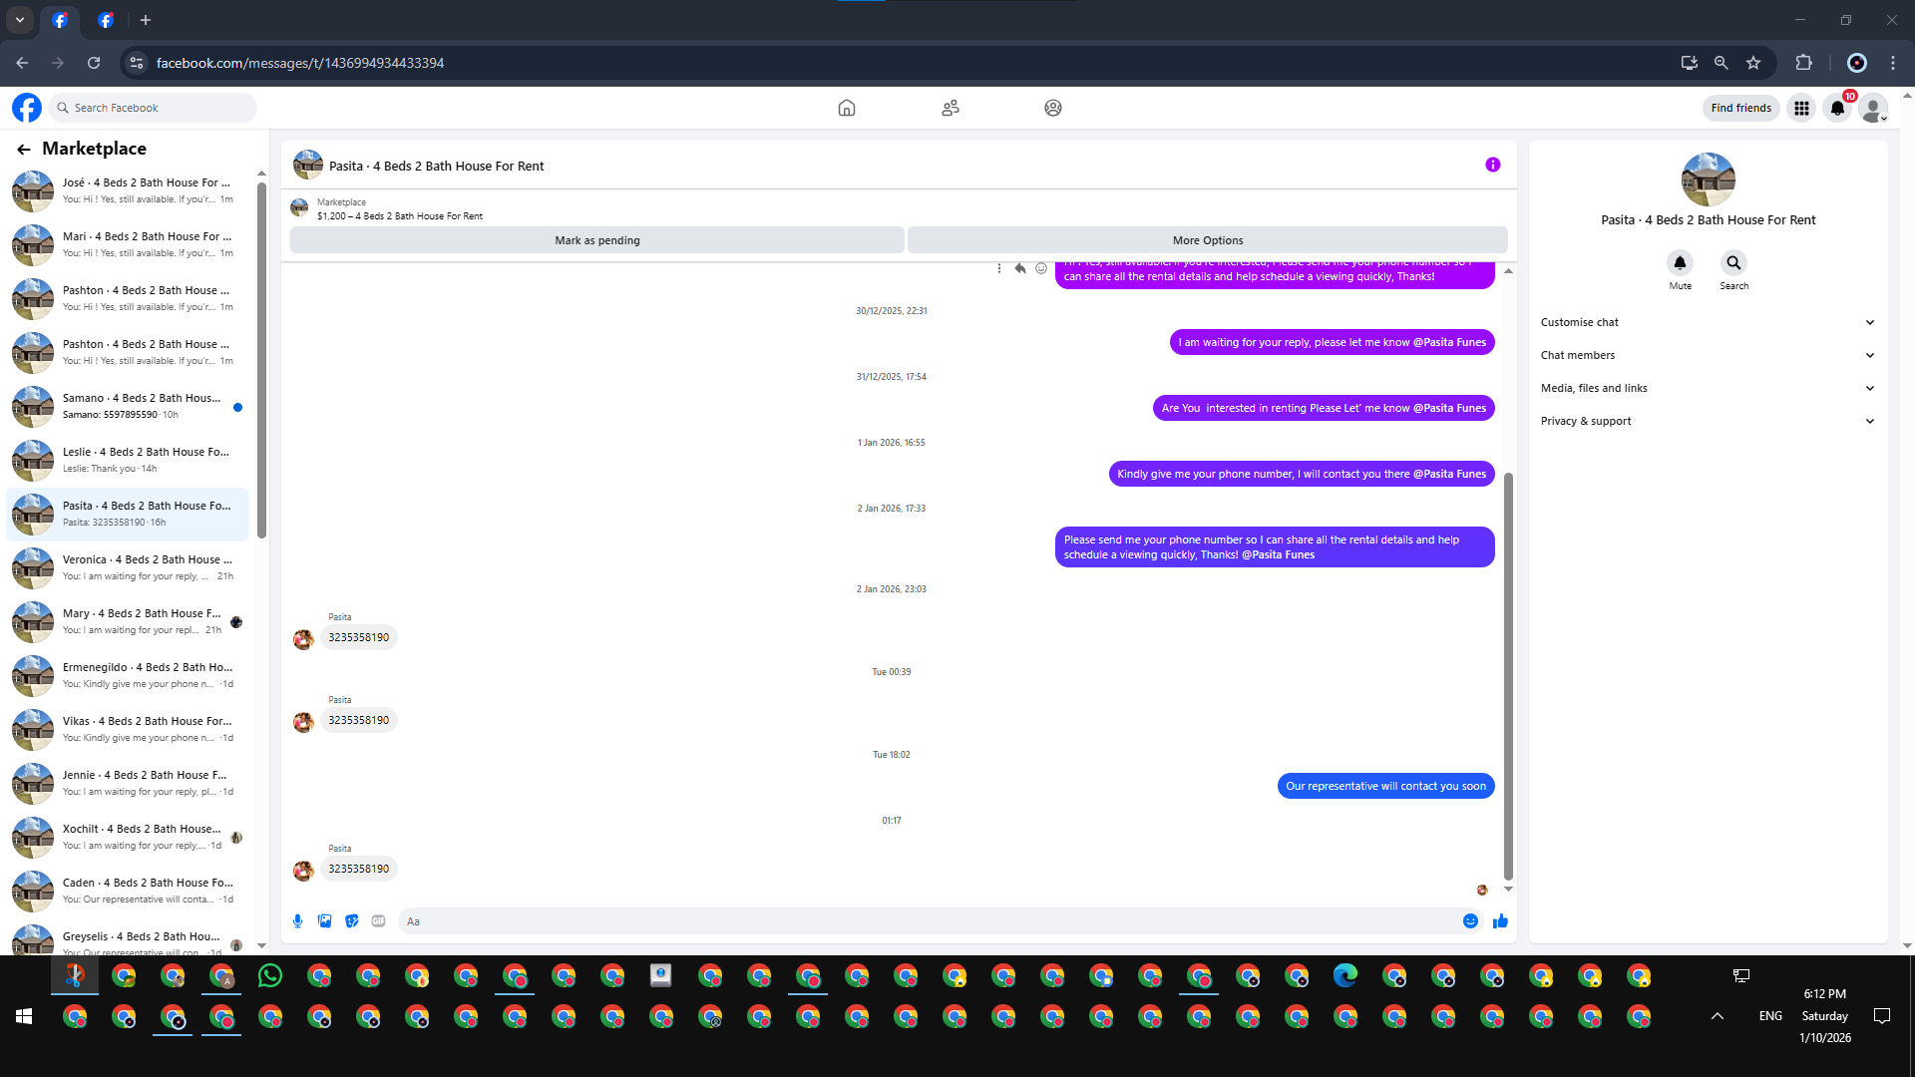Expand Privacy & support section
This screenshot has height=1077, width=1915.
1708,421
